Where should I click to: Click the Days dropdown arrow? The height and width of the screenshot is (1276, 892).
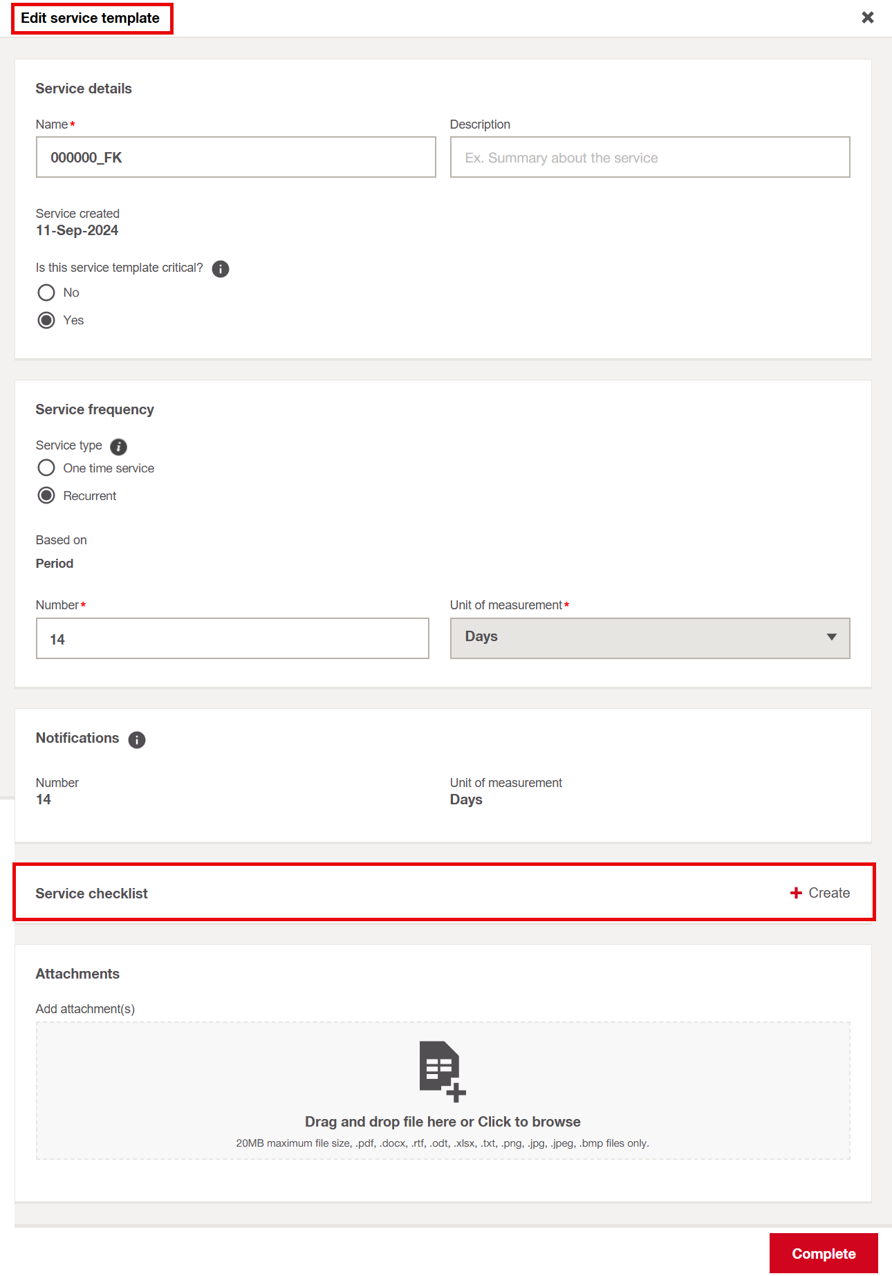click(831, 637)
